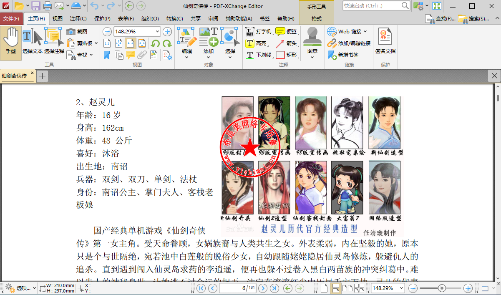Show the attachments pane paperclip icon
The width and height of the screenshot is (501, 295).
142,55
